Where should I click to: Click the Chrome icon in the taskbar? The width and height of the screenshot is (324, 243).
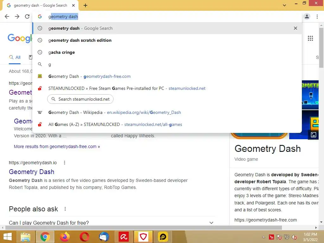pyautogui.click(x=45, y=237)
